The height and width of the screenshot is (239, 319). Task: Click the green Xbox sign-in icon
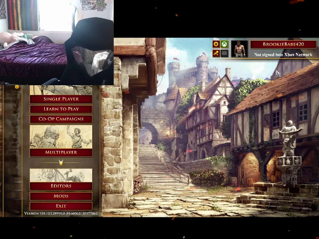click(224, 44)
